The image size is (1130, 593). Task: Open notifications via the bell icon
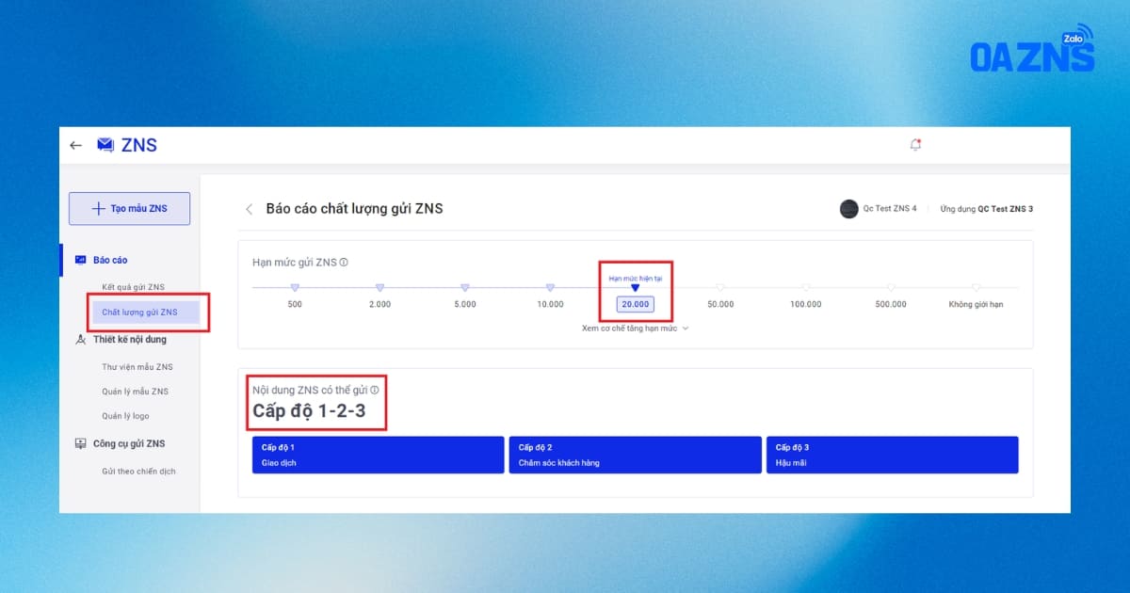click(914, 144)
